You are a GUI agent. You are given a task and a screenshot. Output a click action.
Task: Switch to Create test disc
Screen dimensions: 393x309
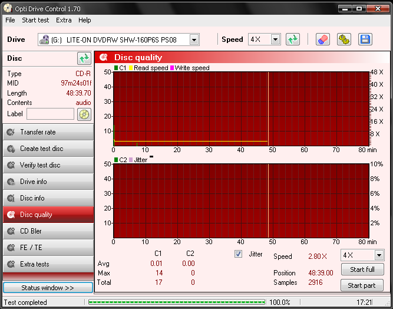tap(48, 149)
